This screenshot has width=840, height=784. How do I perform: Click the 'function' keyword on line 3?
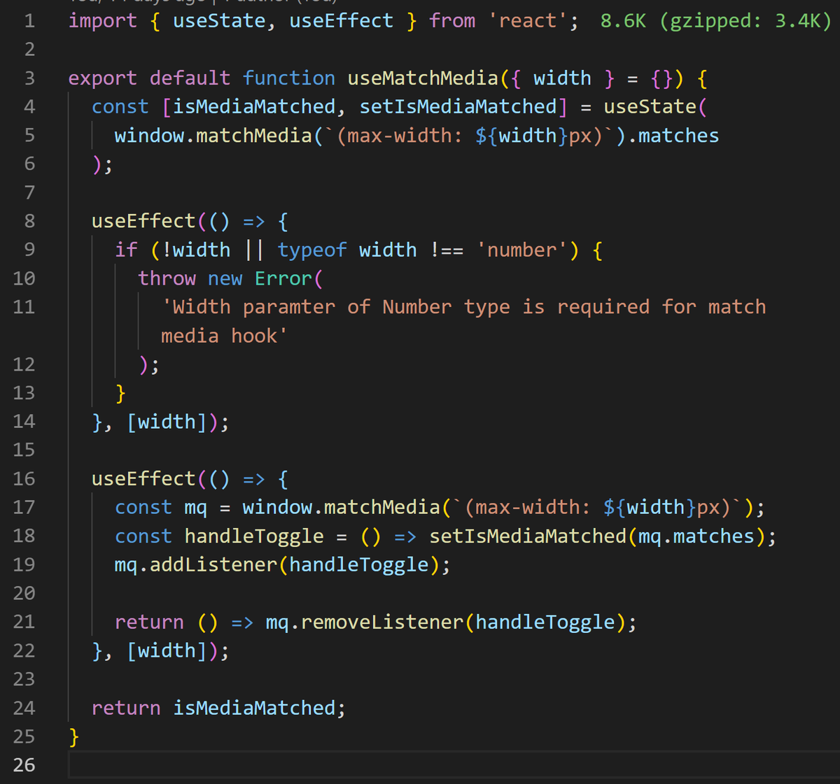click(288, 78)
